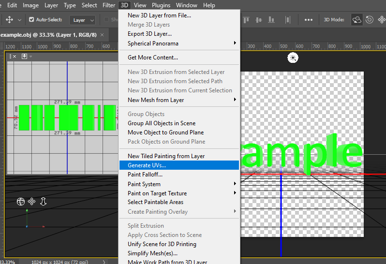Select the Move tool icon in options bar
Viewport: 386px width, 264px height.
click(9, 20)
